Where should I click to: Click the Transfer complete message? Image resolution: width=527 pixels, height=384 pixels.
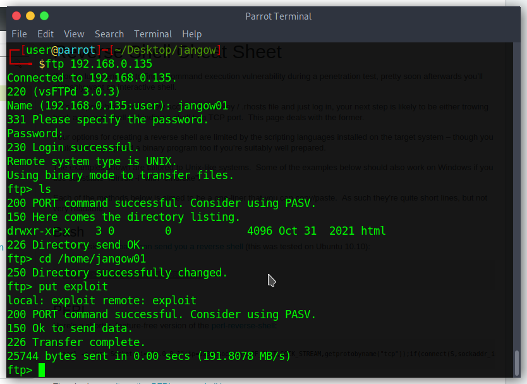(76, 342)
